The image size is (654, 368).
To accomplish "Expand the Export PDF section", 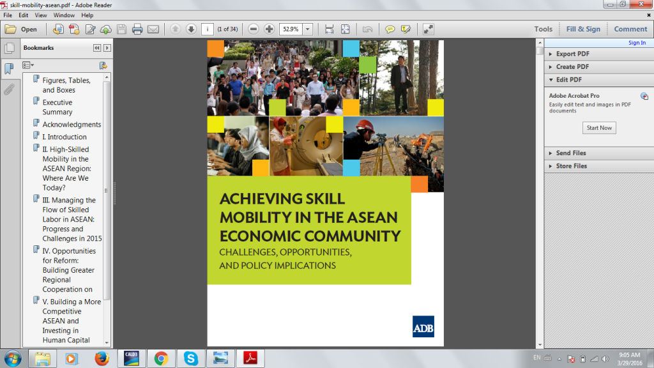I will [x=599, y=54].
